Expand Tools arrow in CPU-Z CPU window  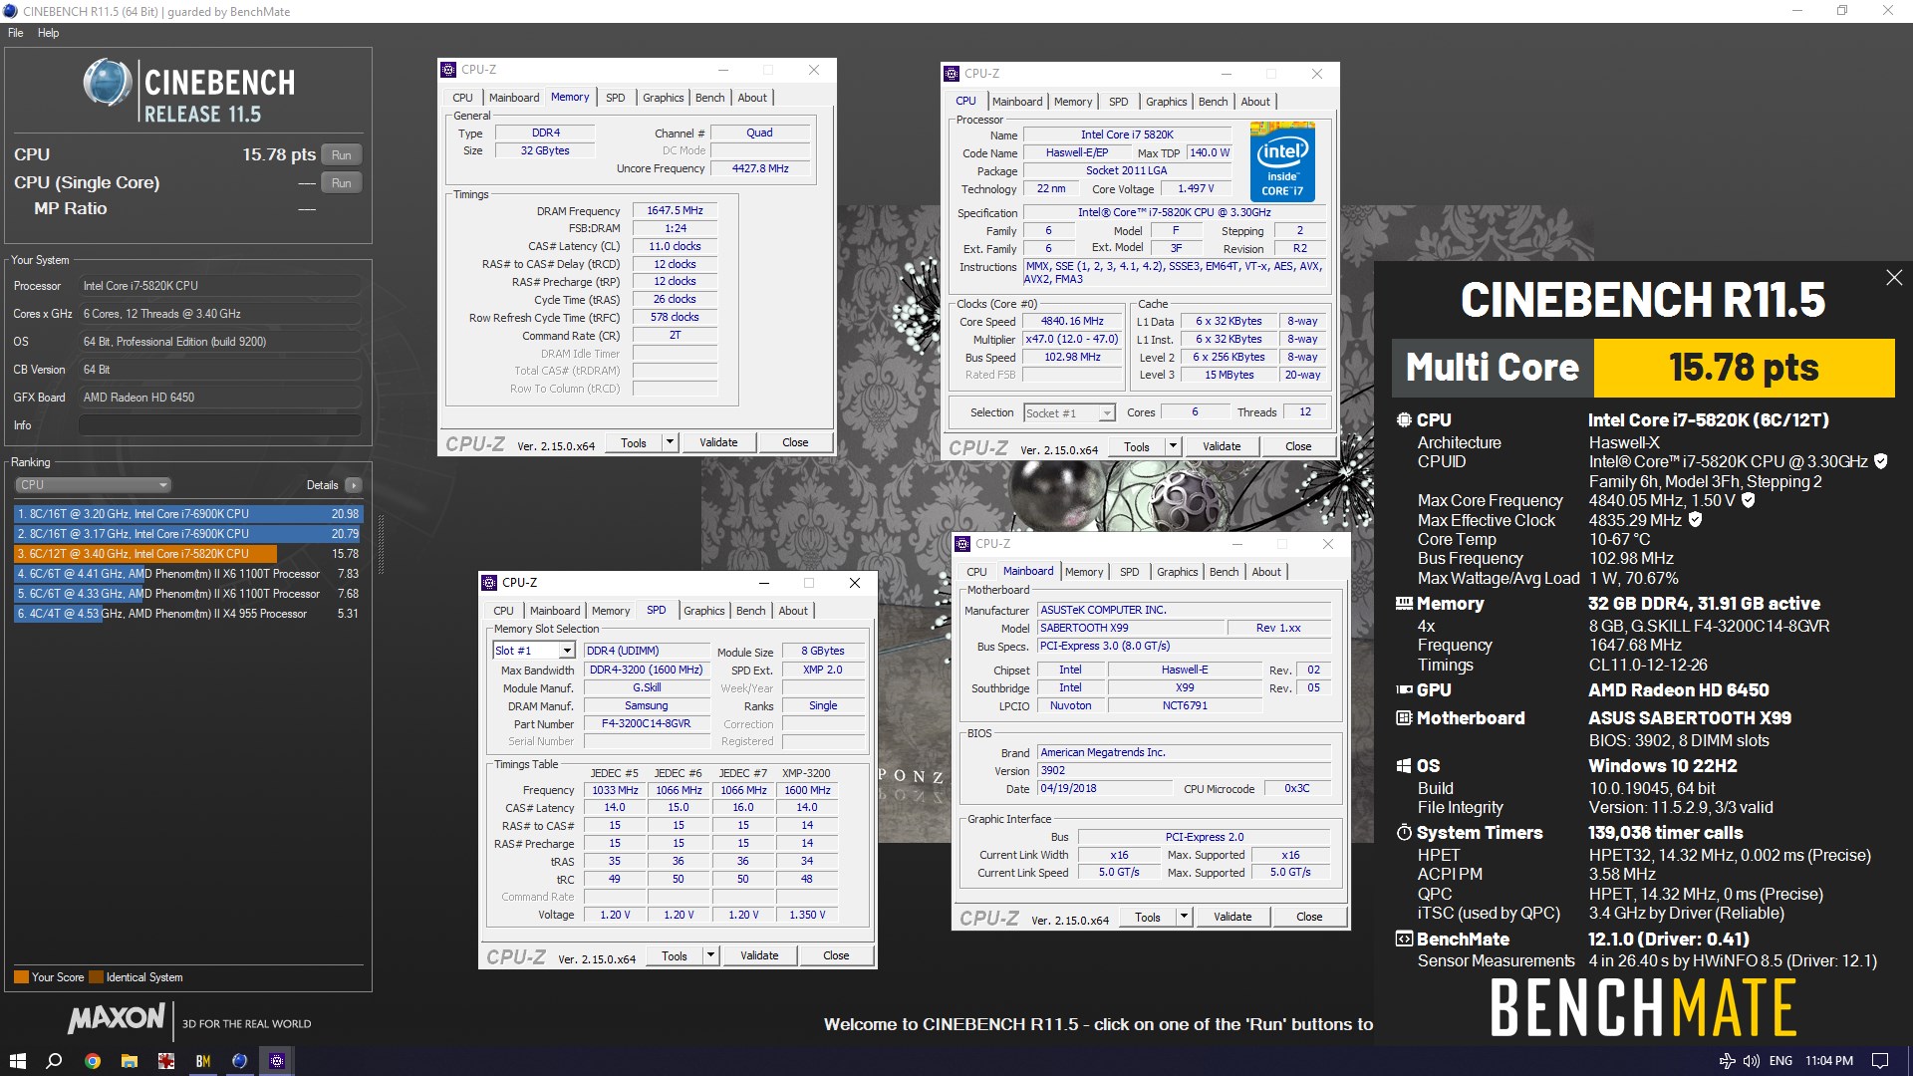[1174, 446]
